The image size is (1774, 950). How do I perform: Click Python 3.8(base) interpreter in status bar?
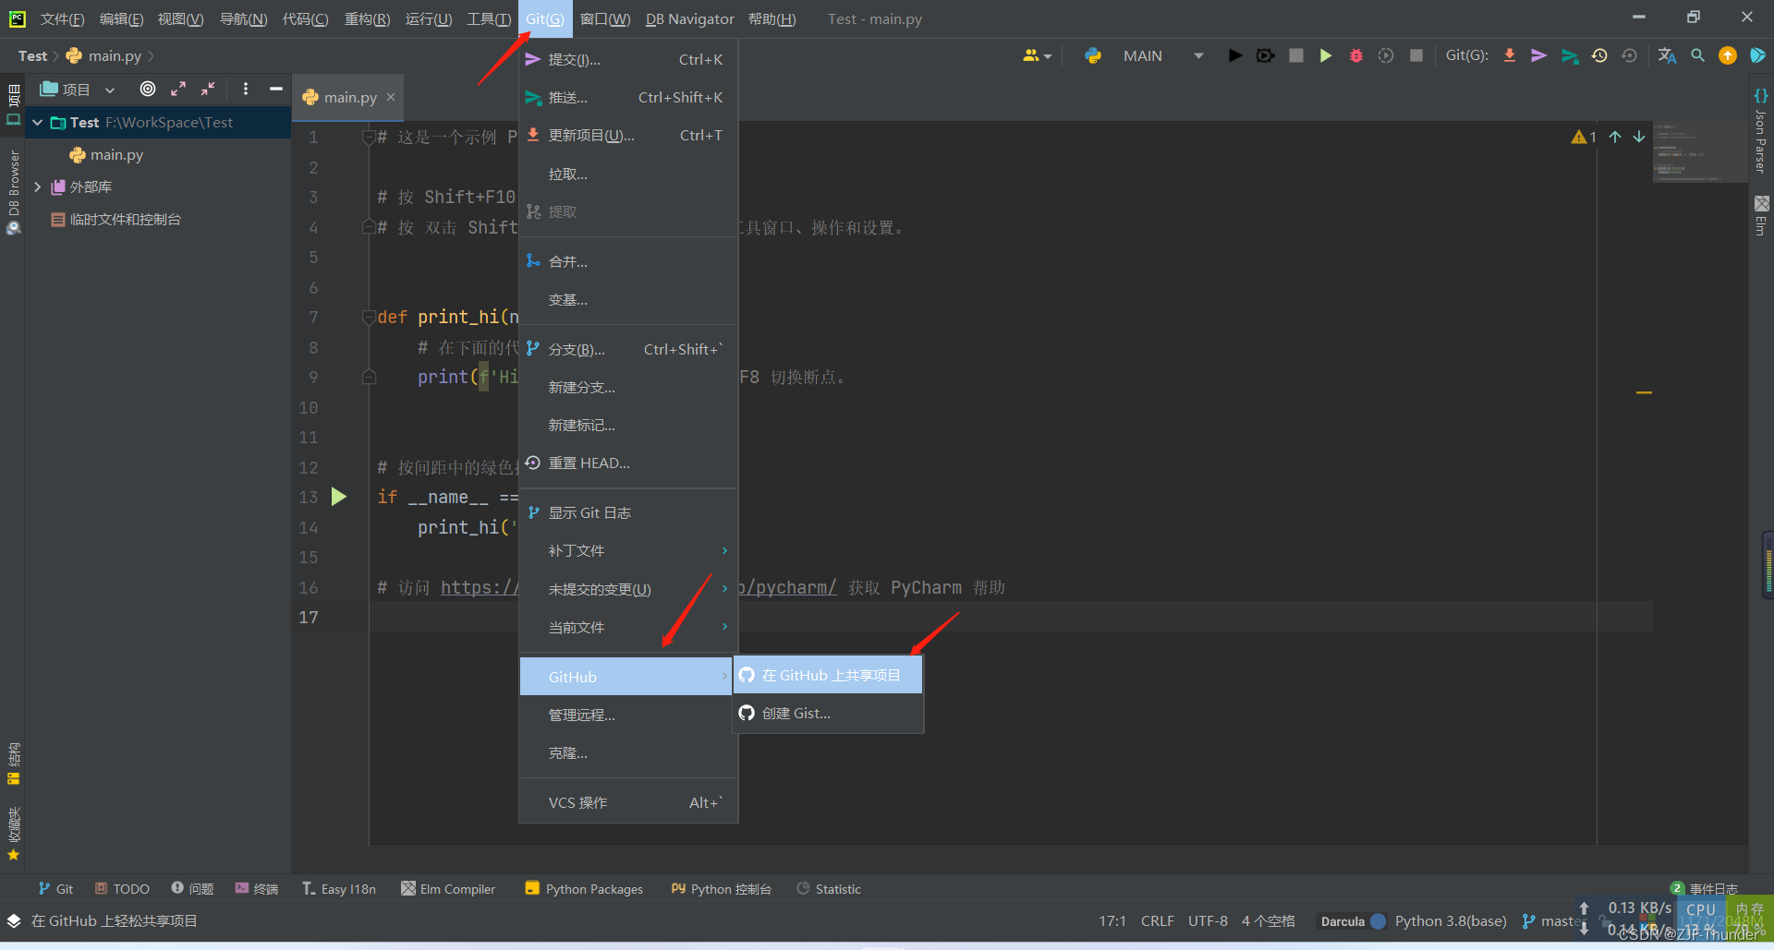tap(1451, 920)
